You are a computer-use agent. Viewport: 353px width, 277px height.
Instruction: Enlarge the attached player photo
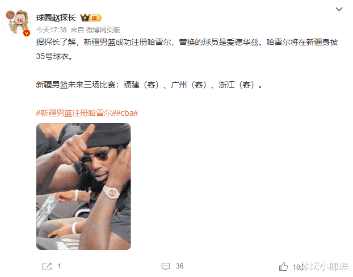coord(83,186)
